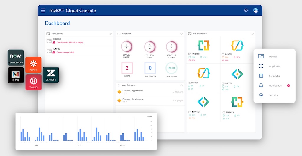Image resolution: width=302 pixels, height=156 pixels.
Task: Refresh the Device Feed panel
Action: click(111, 34)
